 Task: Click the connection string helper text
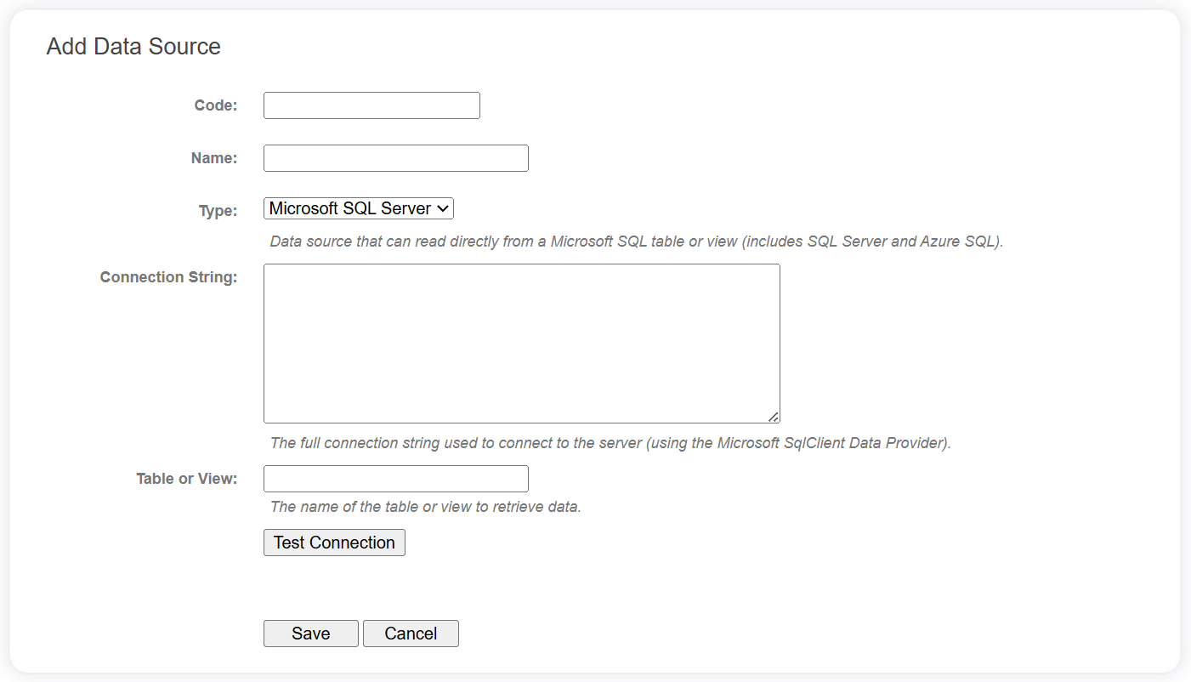[609, 442]
